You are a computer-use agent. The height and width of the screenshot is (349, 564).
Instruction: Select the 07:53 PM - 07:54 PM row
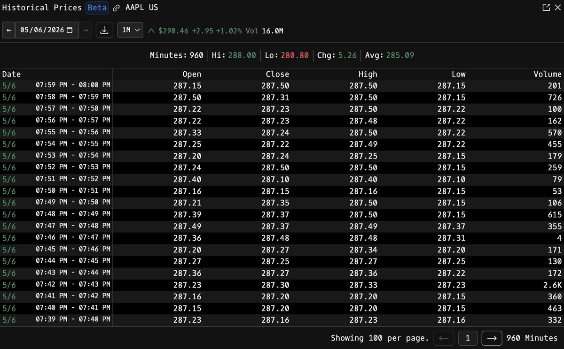click(x=282, y=156)
